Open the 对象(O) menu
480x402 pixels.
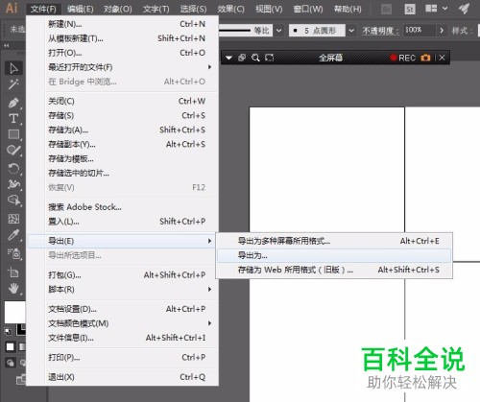[x=118, y=9]
